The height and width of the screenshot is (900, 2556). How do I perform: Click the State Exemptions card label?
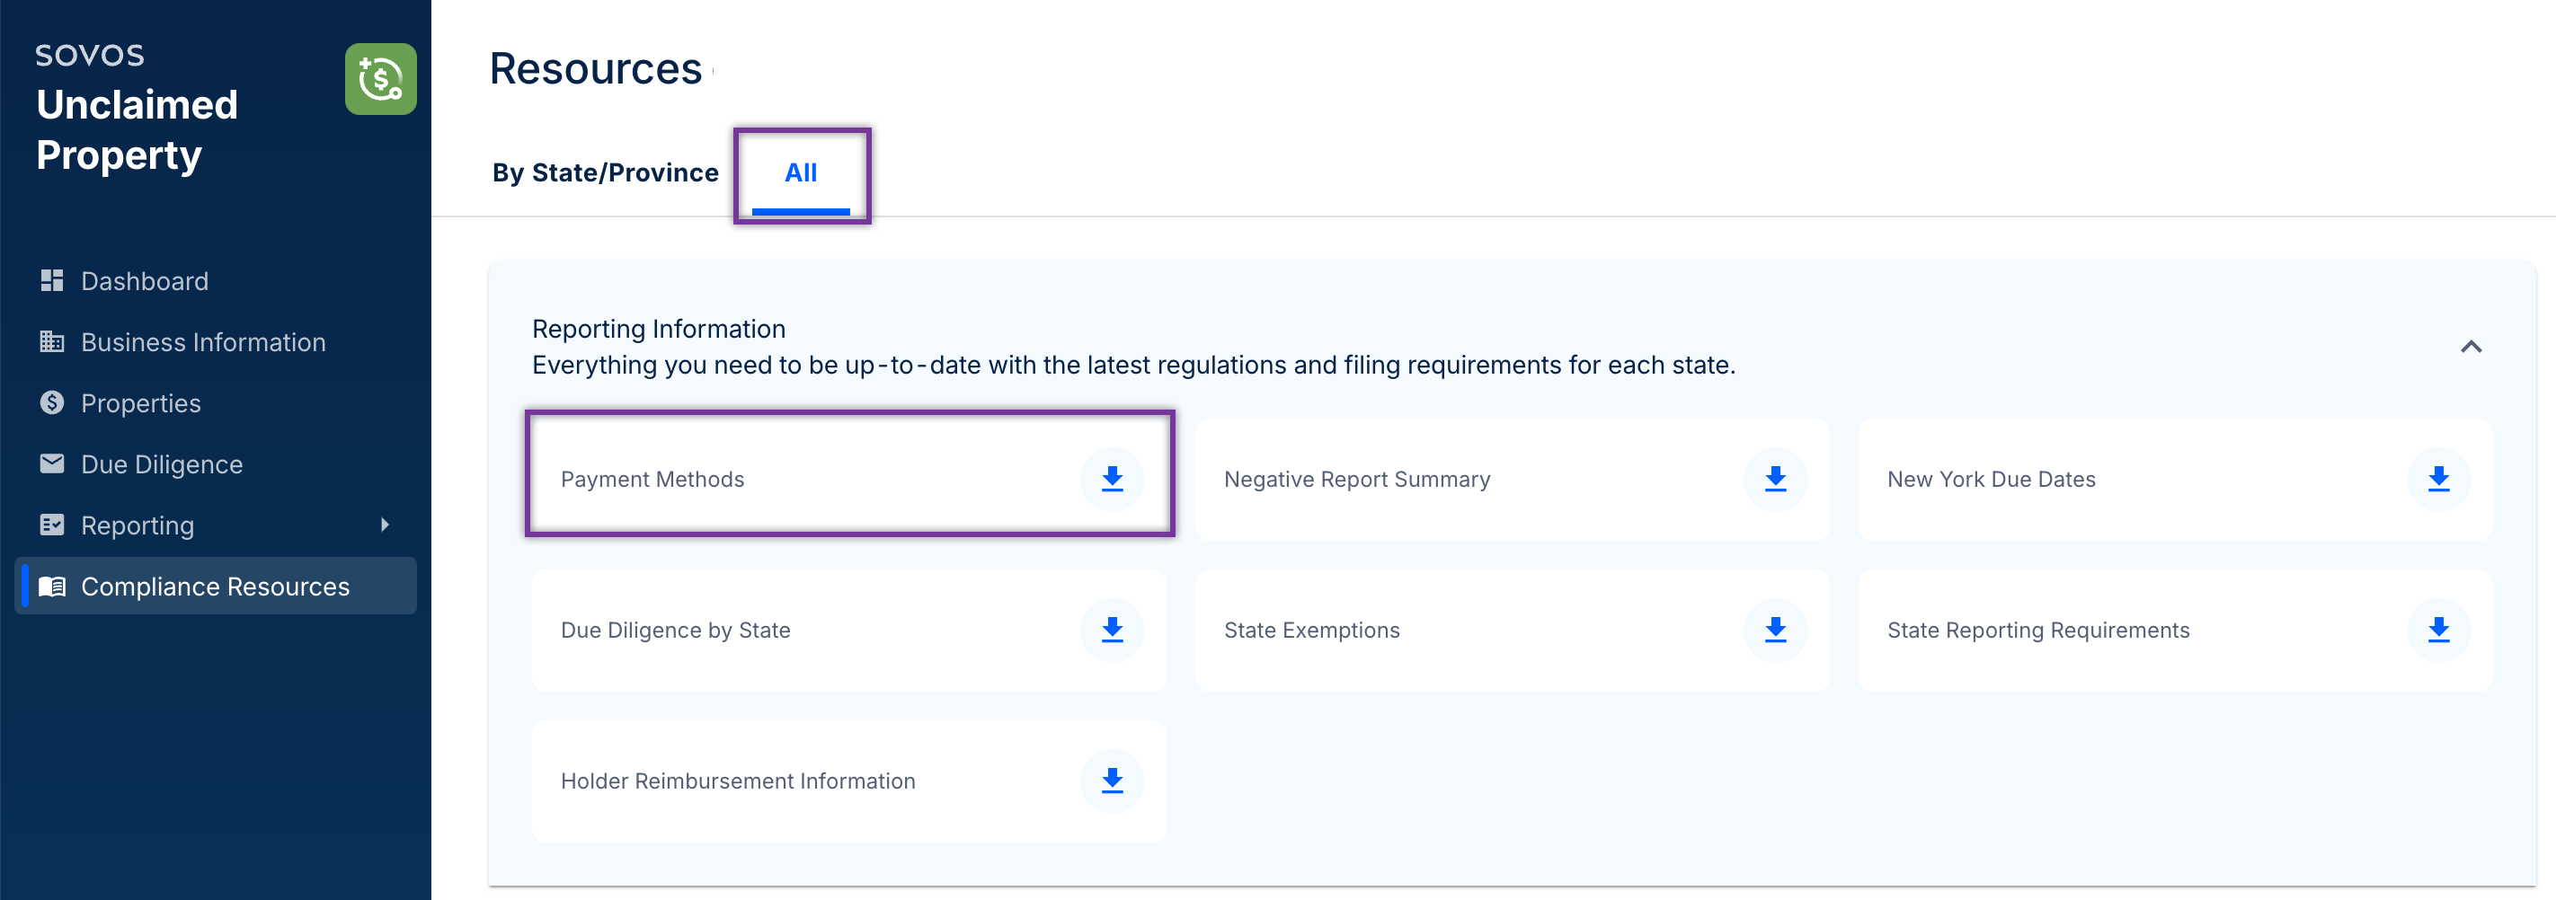[x=1310, y=631]
